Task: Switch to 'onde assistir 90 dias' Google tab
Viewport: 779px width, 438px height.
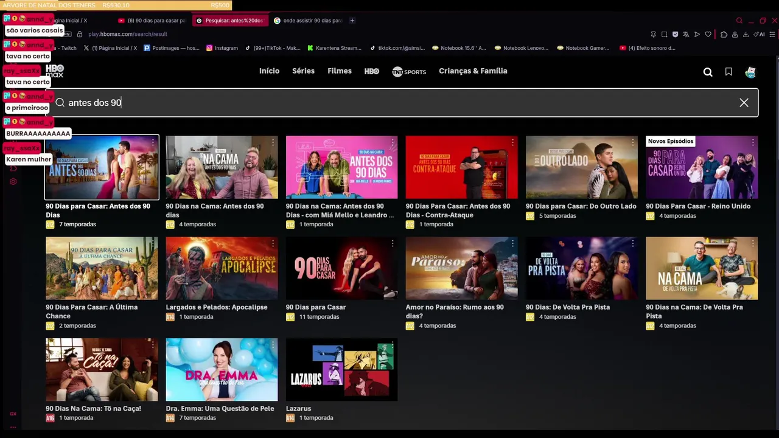Action: (x=308, y=21)
